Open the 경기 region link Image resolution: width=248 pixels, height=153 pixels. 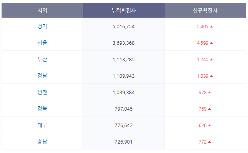point(42,26)
